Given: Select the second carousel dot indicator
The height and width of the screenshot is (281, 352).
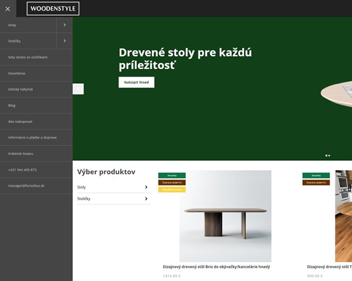Looking at the screenshot, I should click(x=329, y=156).
